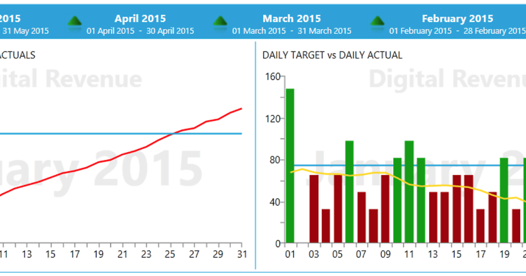The image size is (526, 276).
Task: Click red bar for day 15
Action: pos(457,209)
